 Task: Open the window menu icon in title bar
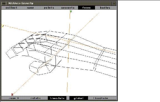coord(4,3)
